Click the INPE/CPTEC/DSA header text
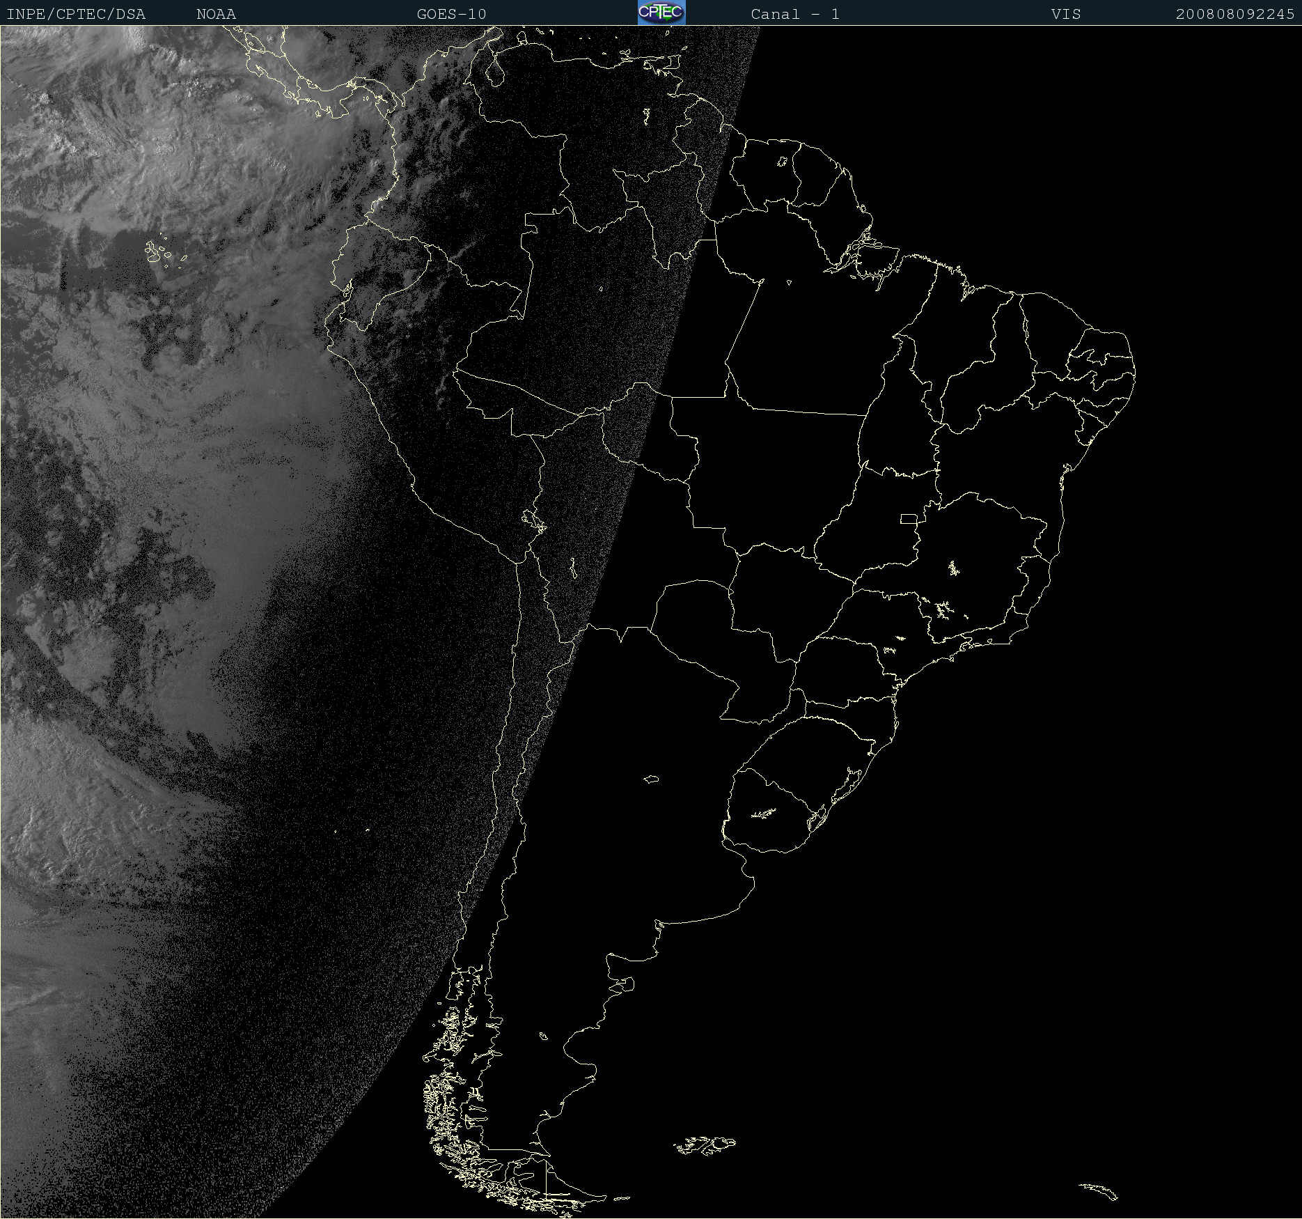 pyautogui.click(x=76, y=14)
